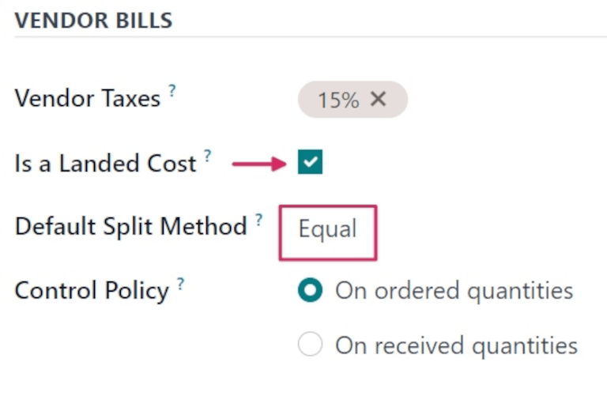The height and width of the screenshot is (400, 607).
Task: Click the Default Split Method label
Action: pos(131,227)
